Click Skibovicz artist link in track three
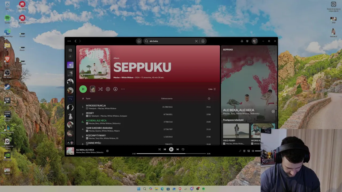This screenshot has height=192, width=342. pyautogui.click(x=116, y=123)
